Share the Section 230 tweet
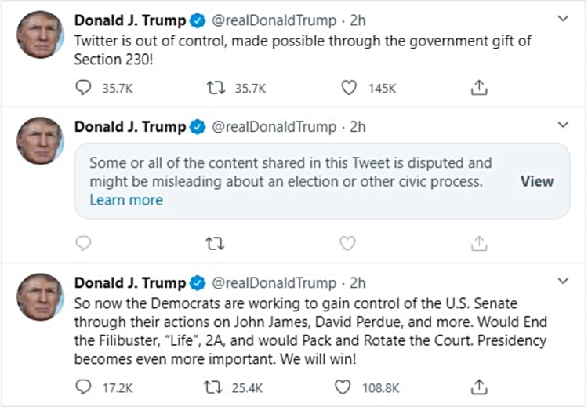Viewport: 588px width, 407px height. click(x=480, y=88)
